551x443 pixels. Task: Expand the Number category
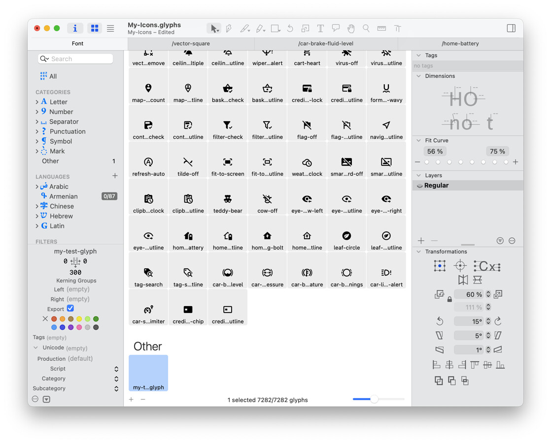tap(37, 112)
